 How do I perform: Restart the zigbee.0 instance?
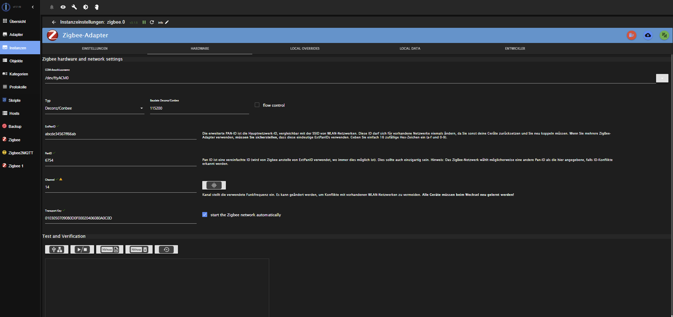(x=152, y=22)
